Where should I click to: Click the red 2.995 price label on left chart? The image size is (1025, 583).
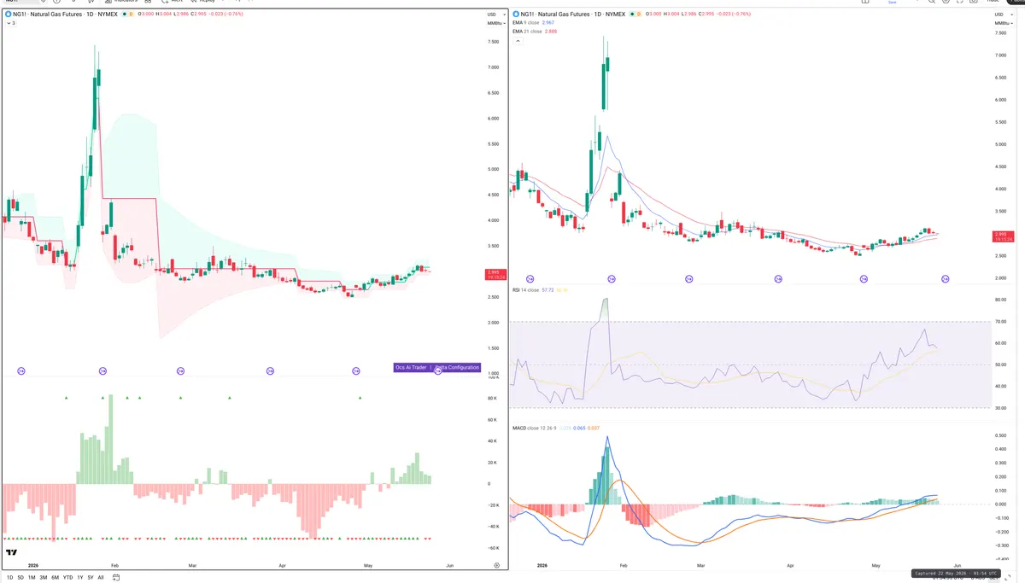coord(495,274)
